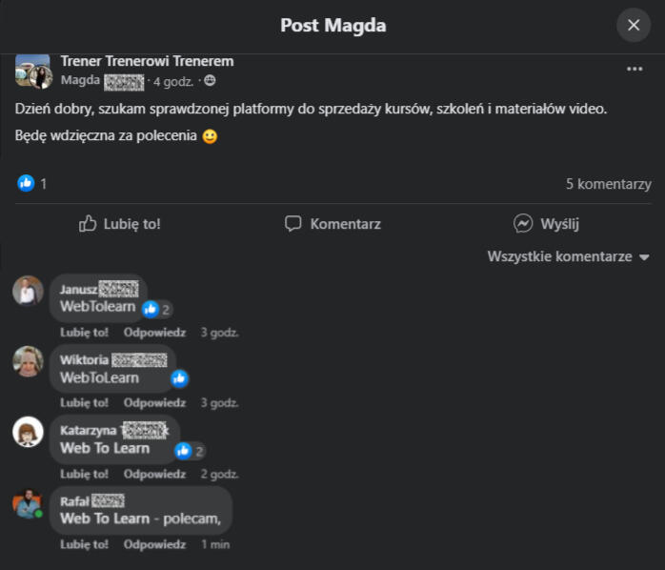
Task: Like Katarzyna's comment with 'Lubię to!'
Action: (x=84, y=474)
